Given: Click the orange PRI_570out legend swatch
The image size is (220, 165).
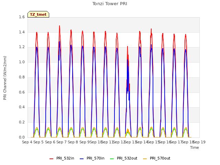Looking at the screenshot, I should (145, 159).
